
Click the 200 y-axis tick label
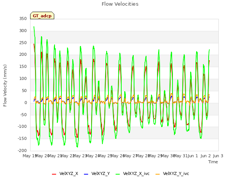(x=23, y=55)
